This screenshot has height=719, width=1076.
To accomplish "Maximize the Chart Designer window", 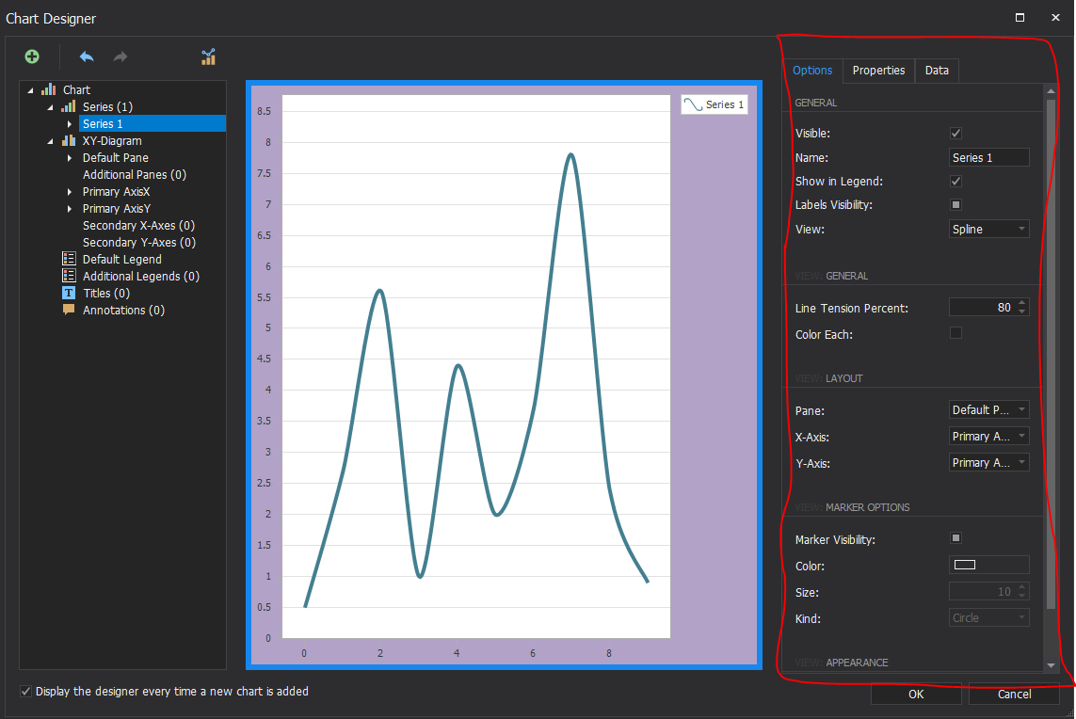I will click(x=1020, y=18).
